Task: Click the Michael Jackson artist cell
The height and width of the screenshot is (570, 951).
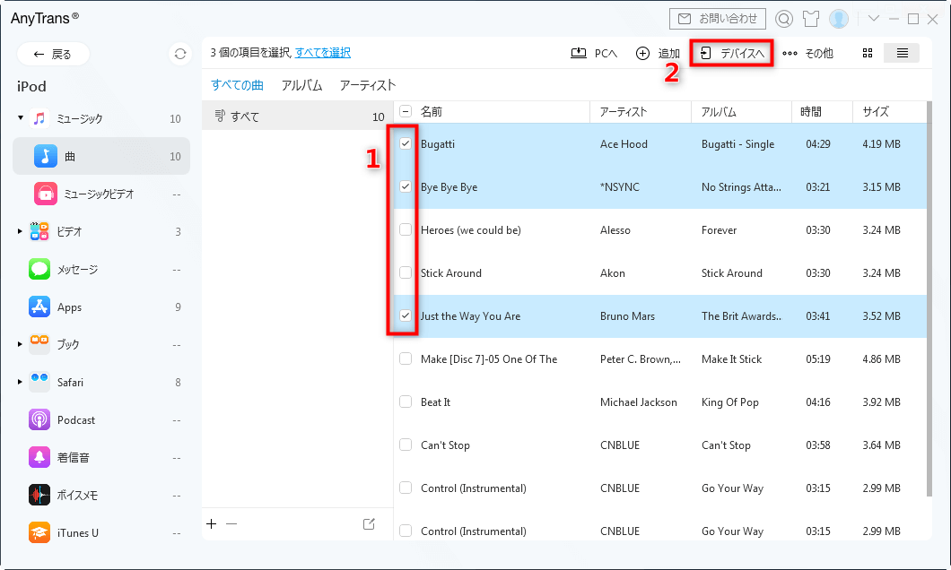Action: pyautogui.click(x=638, y=402)
